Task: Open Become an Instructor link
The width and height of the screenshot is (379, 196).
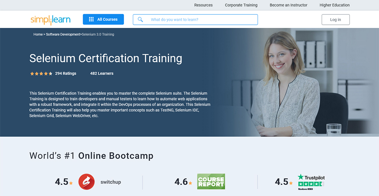Action: tap(288, 5)
